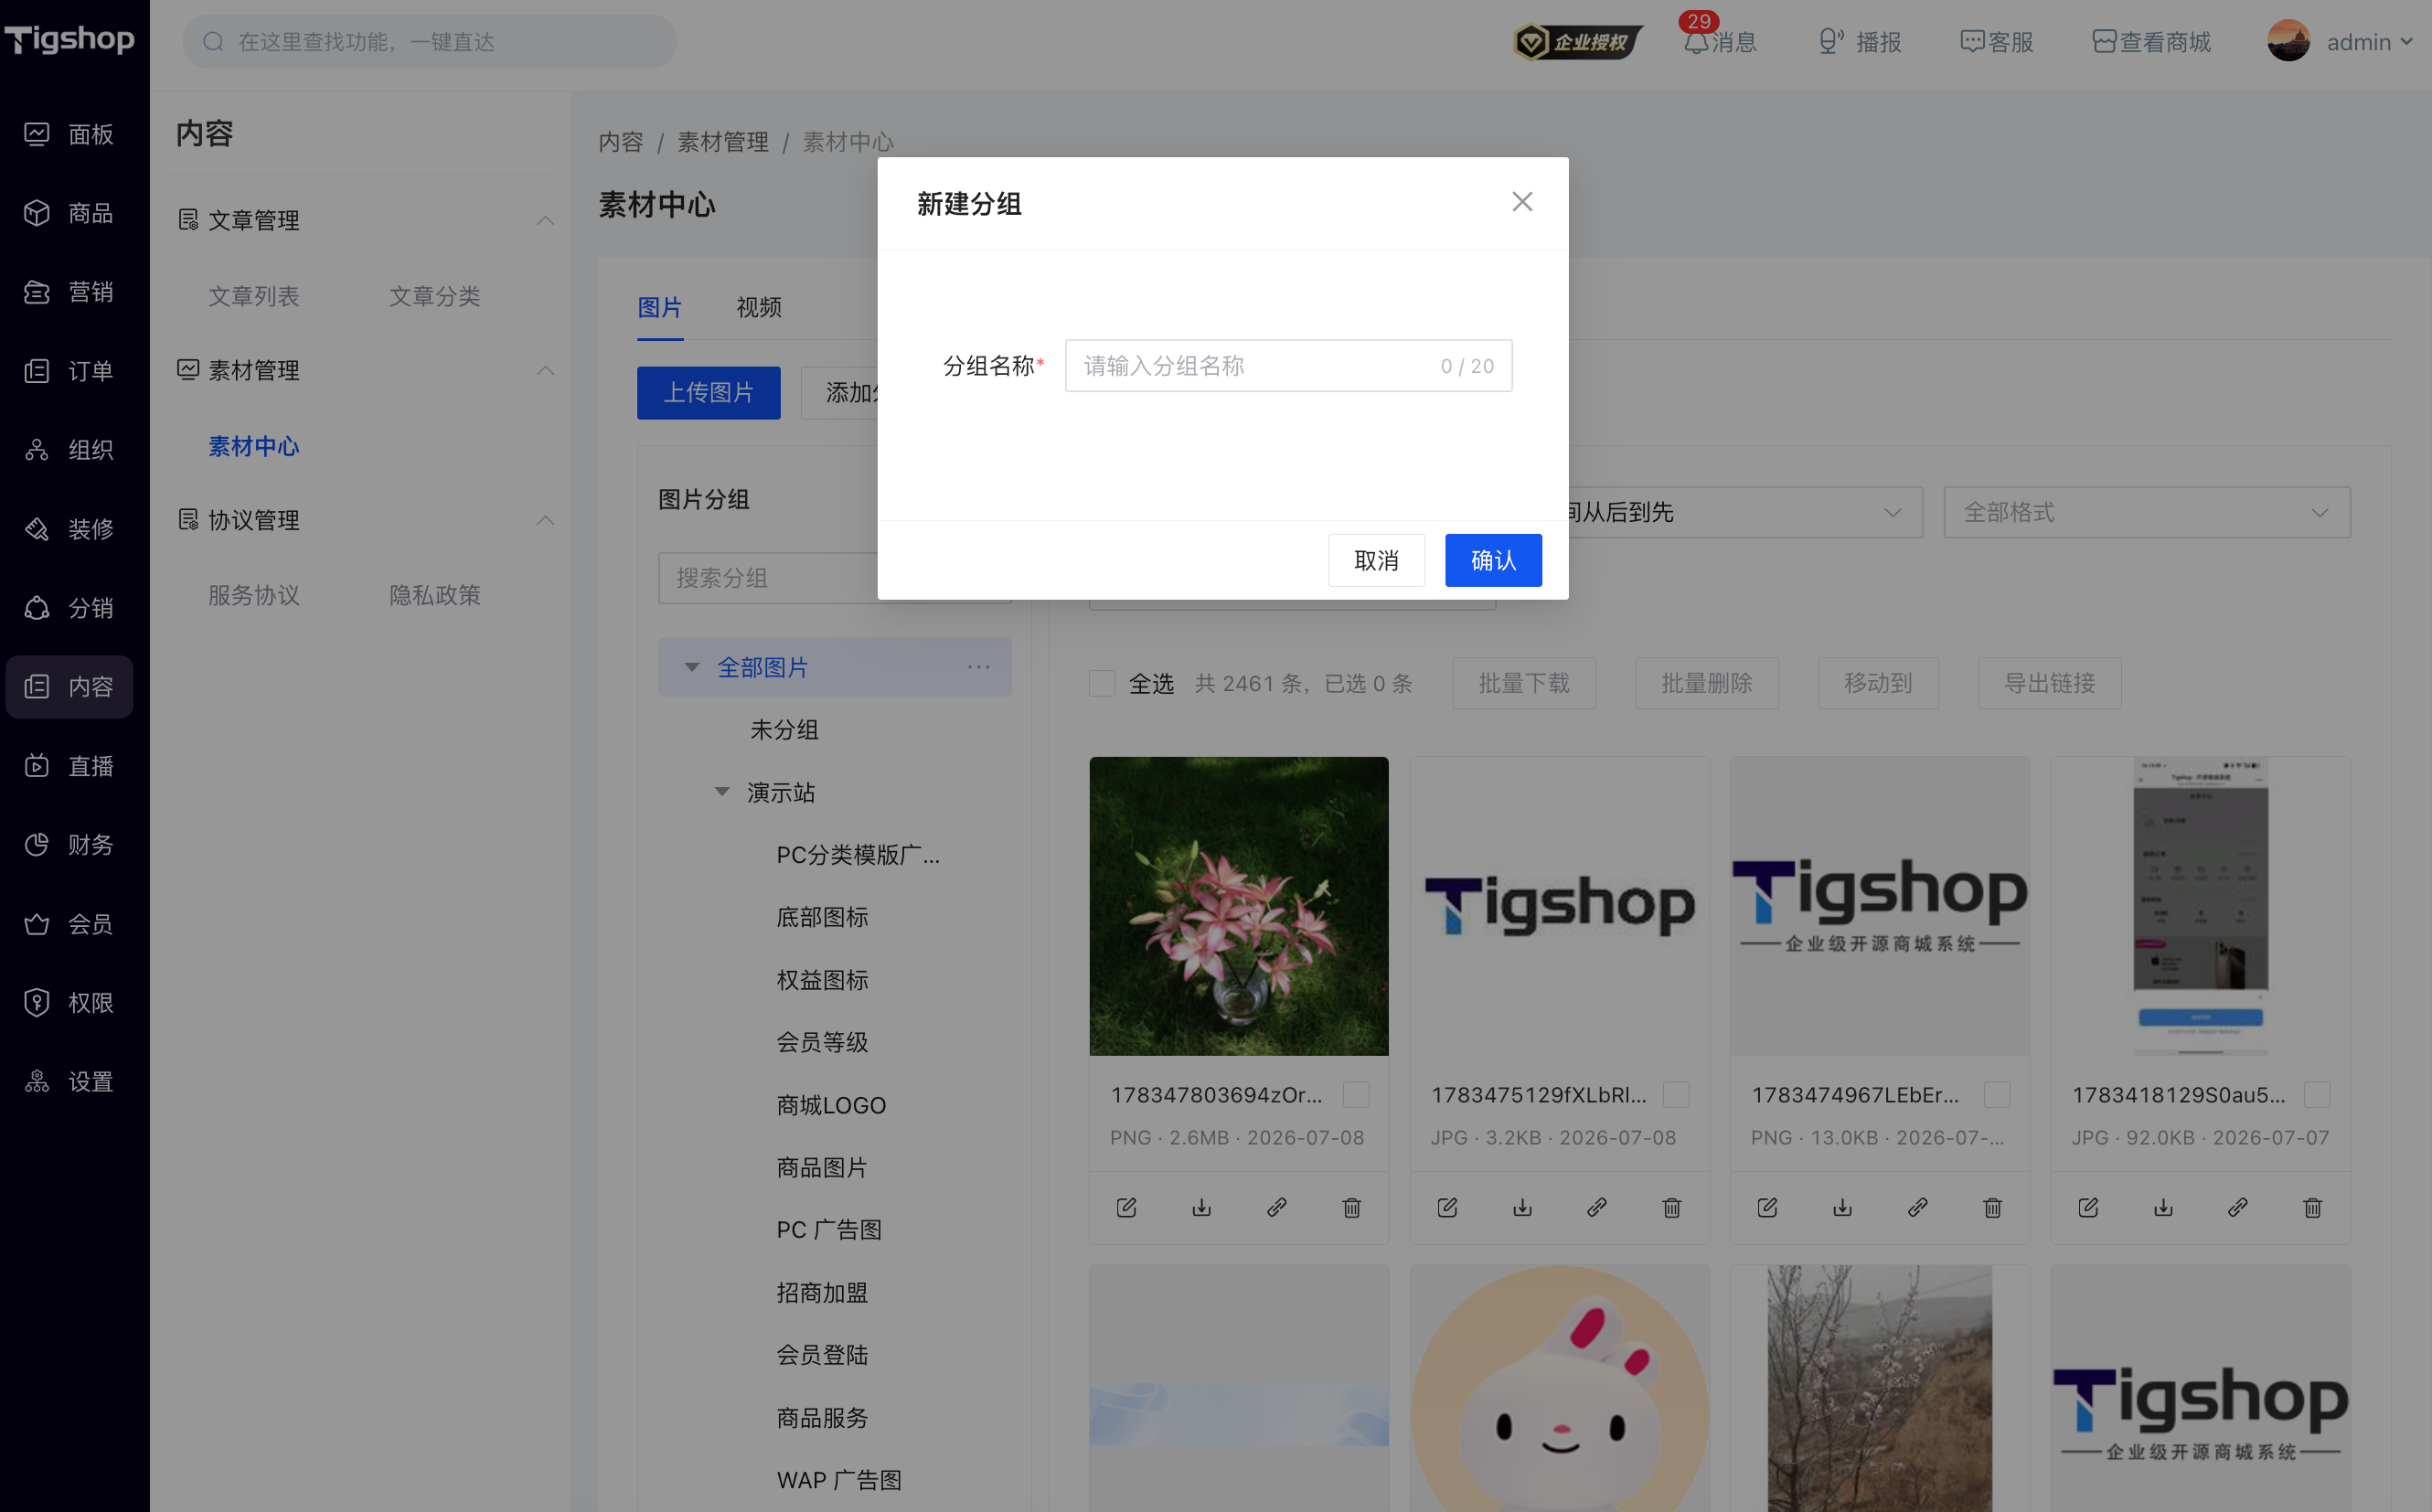Open the 客服 customer service icon

1972,42
